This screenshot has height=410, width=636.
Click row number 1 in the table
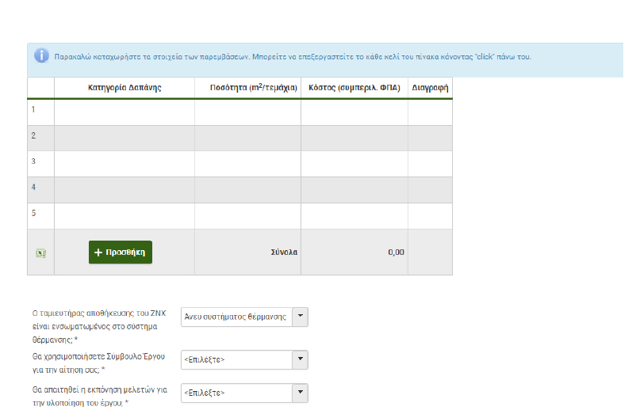(x=33, y=110)
